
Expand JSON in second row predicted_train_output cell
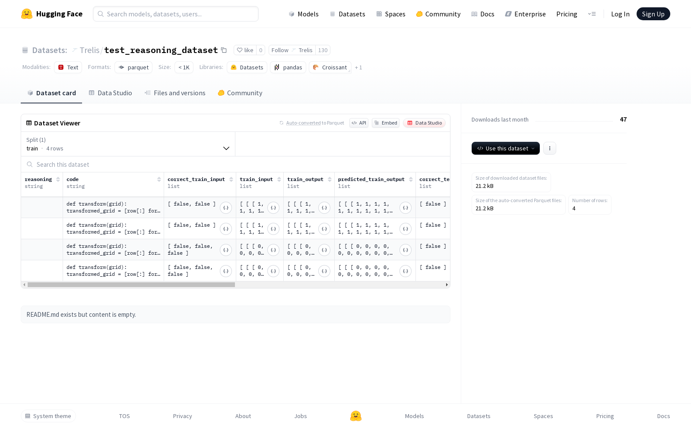click(406, 229)
